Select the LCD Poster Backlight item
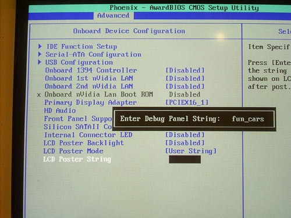The image size is (291, 218). pos(83,143)
